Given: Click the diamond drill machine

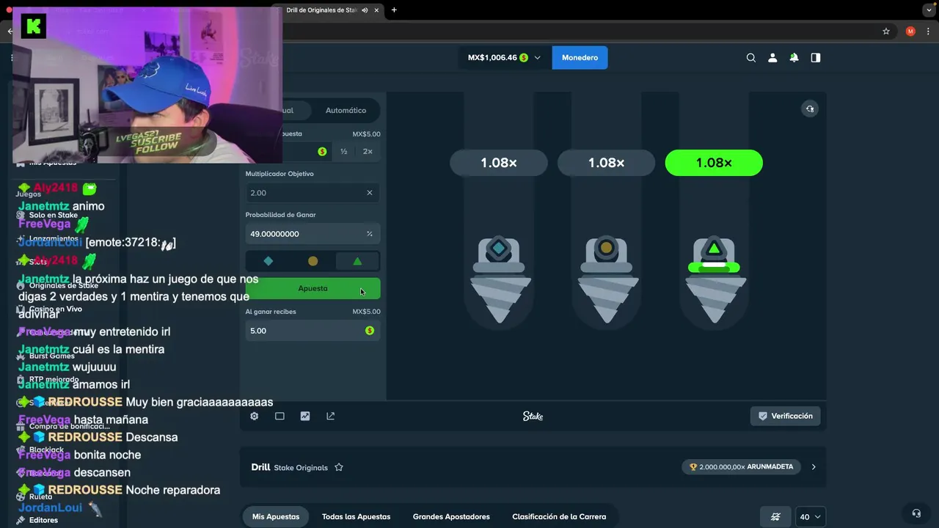Looking at the screenshot, I should pos(499,280).
